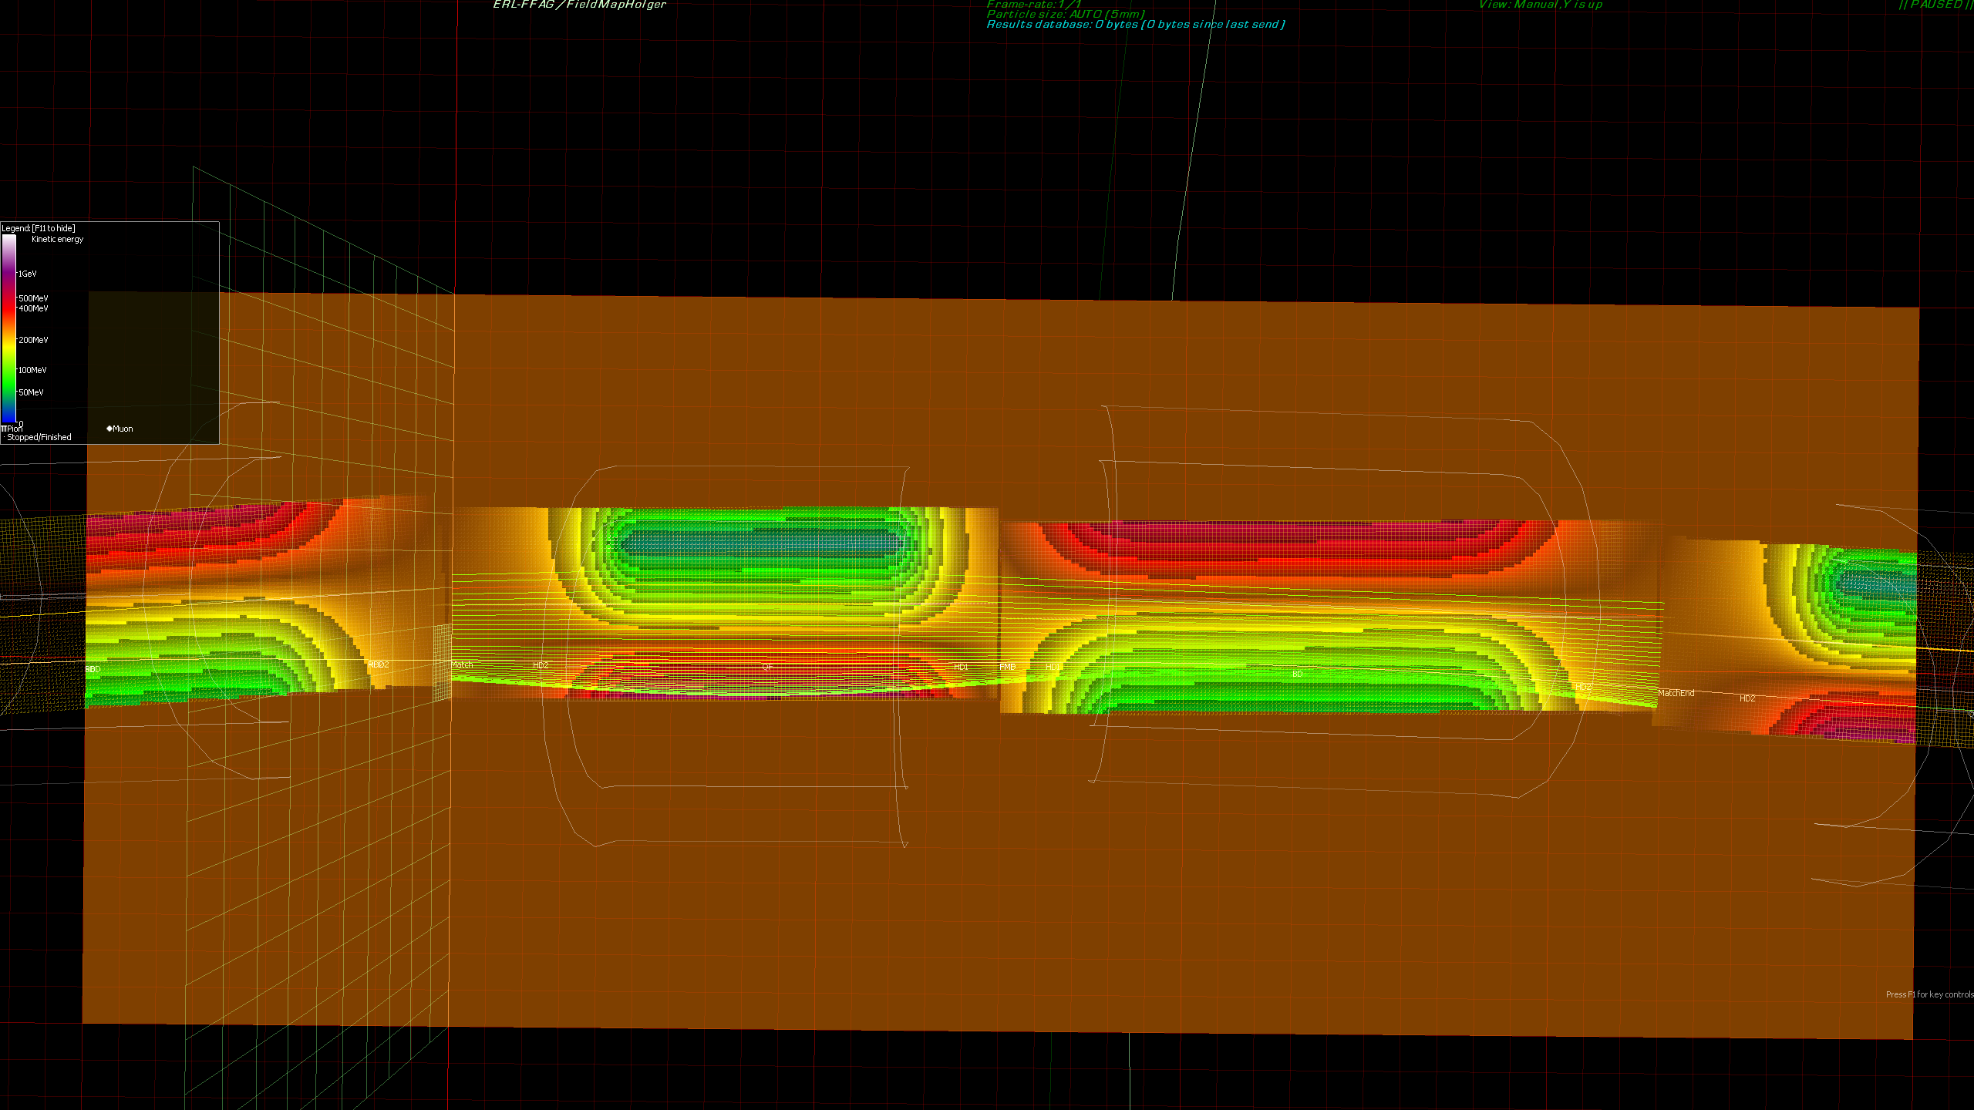Viewport: 1974px width, 1110px height.
Task: Click the 'RBD2' element label
Action: [x=378, y=664]
